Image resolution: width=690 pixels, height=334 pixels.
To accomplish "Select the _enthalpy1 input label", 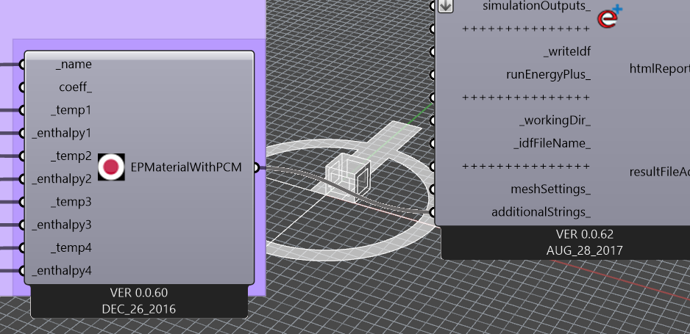I will coord(62,133).
